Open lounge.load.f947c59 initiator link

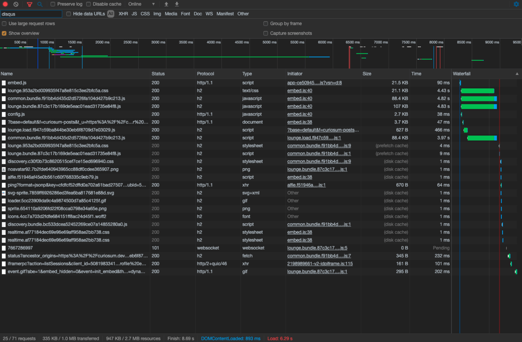pyautogui.click(x=314, y=138)
